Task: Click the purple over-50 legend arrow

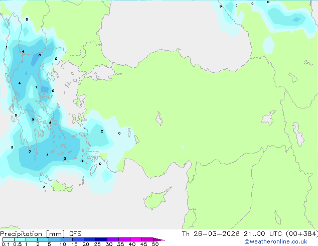Action: click(x=159, y=239)
